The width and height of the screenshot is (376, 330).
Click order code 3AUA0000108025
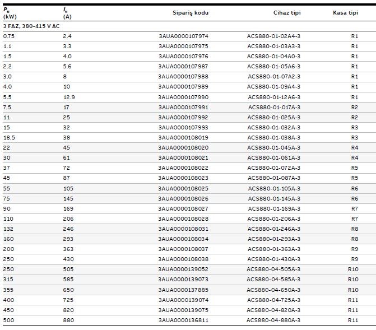point(183,188)
